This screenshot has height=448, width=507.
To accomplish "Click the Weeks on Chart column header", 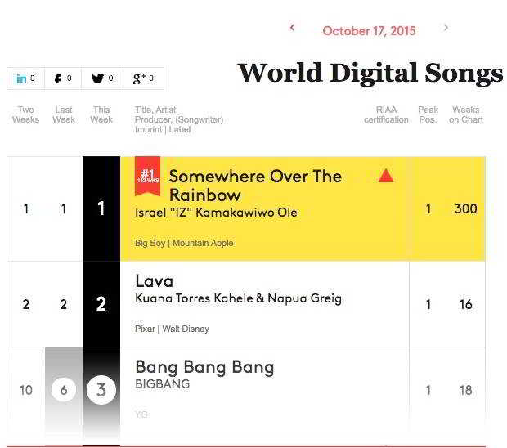I will click(x=465, y=114).
